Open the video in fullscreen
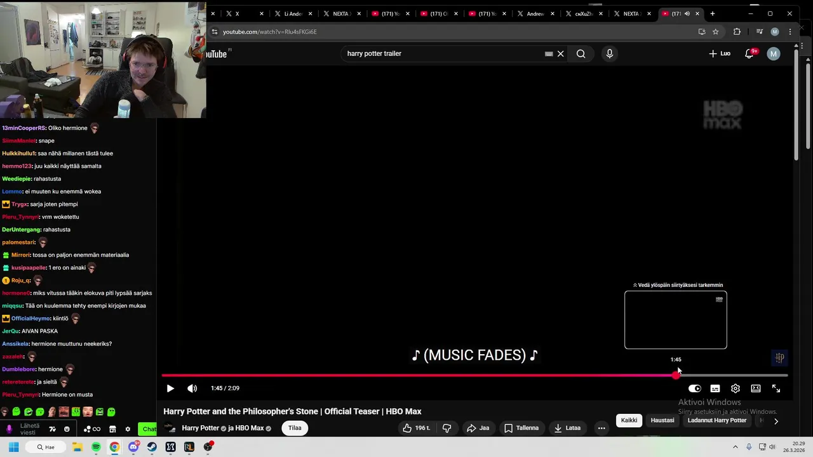Image resolution: width=813 pixels, height=457 pixels. [776, 388]
